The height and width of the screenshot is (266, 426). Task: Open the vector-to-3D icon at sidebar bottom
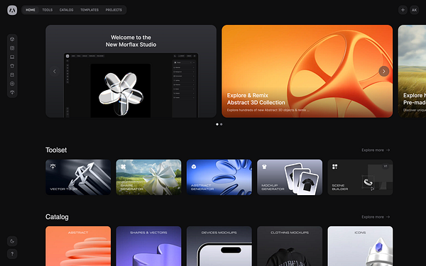[12, 92]
